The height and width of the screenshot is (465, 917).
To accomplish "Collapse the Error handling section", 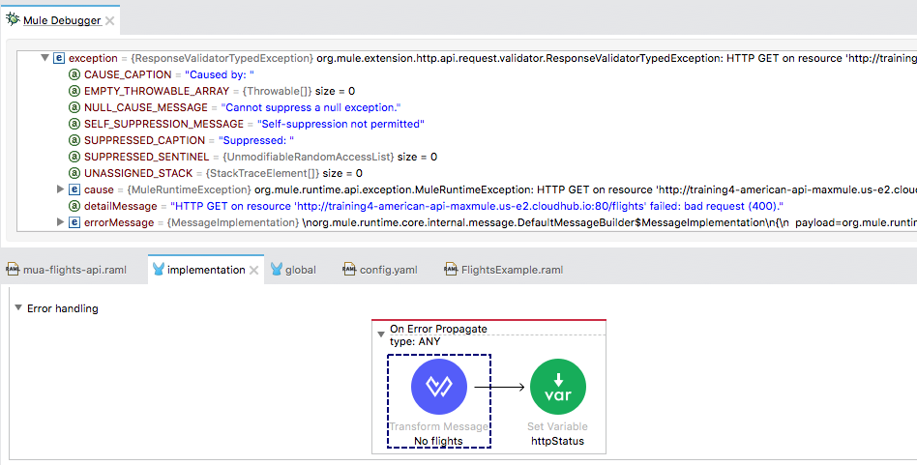I will [x=18, y=307].
